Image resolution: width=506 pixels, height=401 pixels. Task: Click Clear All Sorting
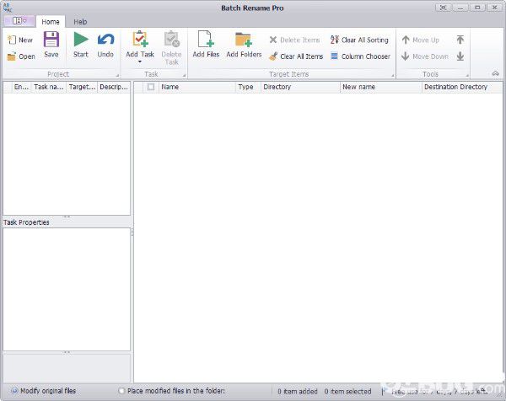click(359, 40)
